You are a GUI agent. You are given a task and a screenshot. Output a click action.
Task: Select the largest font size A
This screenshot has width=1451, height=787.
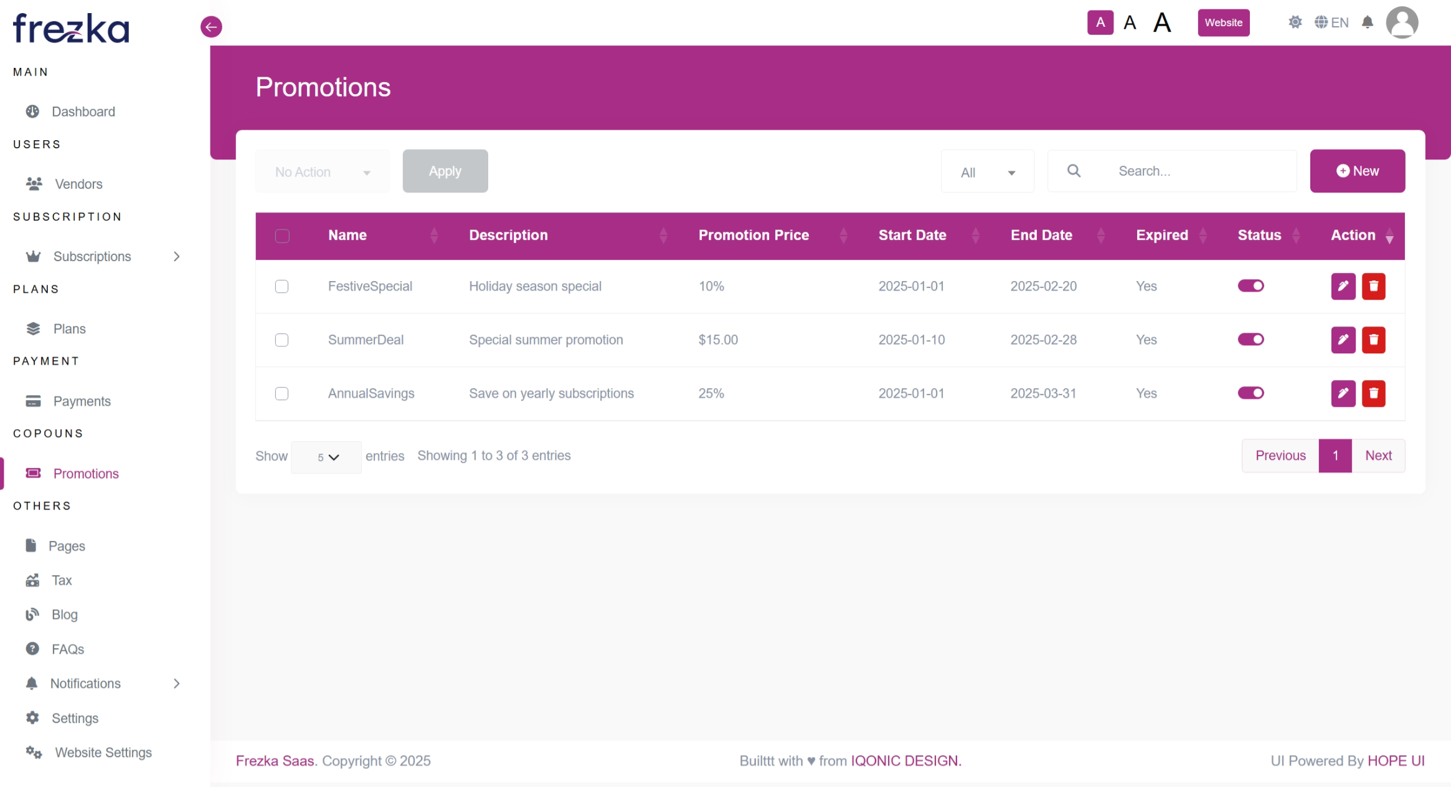[1161, 23]
